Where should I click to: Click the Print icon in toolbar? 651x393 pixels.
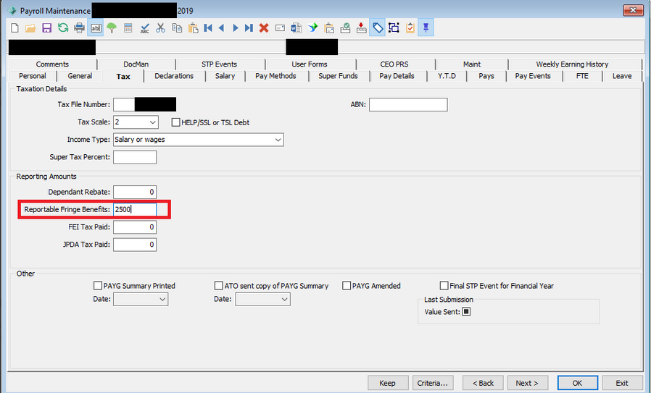point(79,28)
